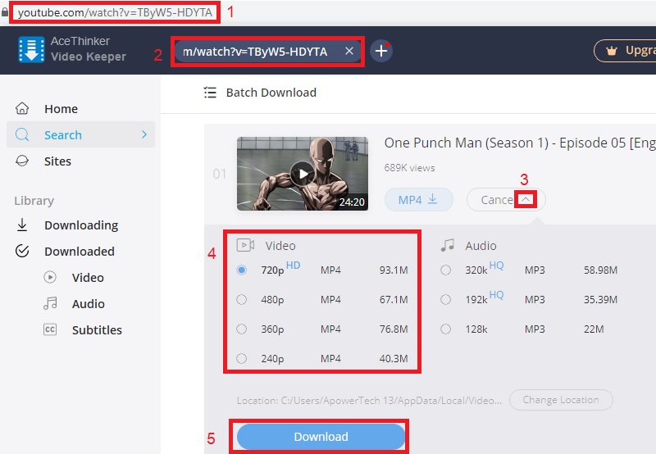Image resolution: width=656 pixels, height=454 pixels.
Task: Open a new tab with plus icon
Action: (x=381, y=51)
